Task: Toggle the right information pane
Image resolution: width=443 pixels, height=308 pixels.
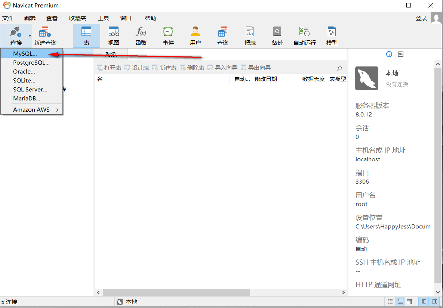Action: pos(434,302)
